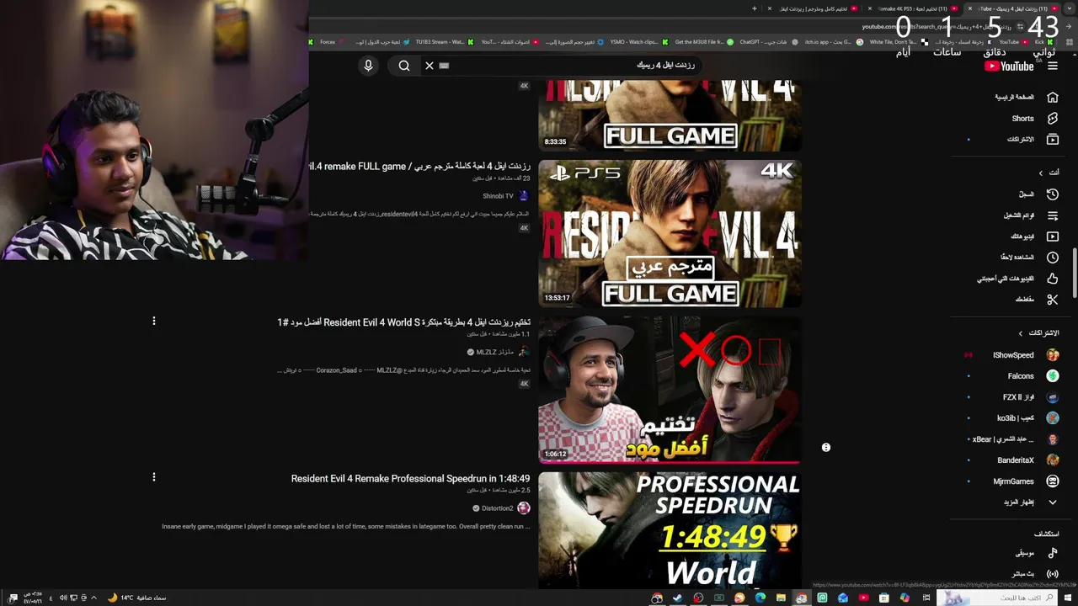Open the Arabic-subtitled FULL GAME video title
The image size is (1078, 606).
click(419, 167)
